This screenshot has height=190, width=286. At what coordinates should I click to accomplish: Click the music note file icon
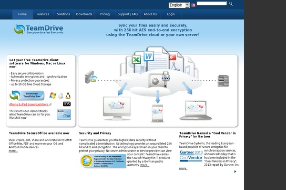pos(188,70)
